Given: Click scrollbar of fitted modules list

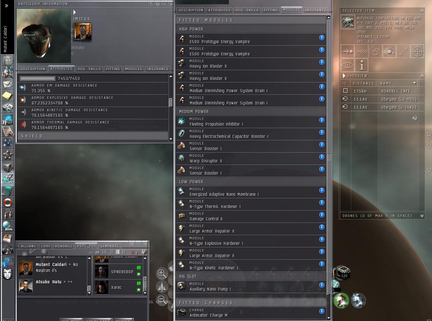Looking at the screenshot, I should pos(329,157).
